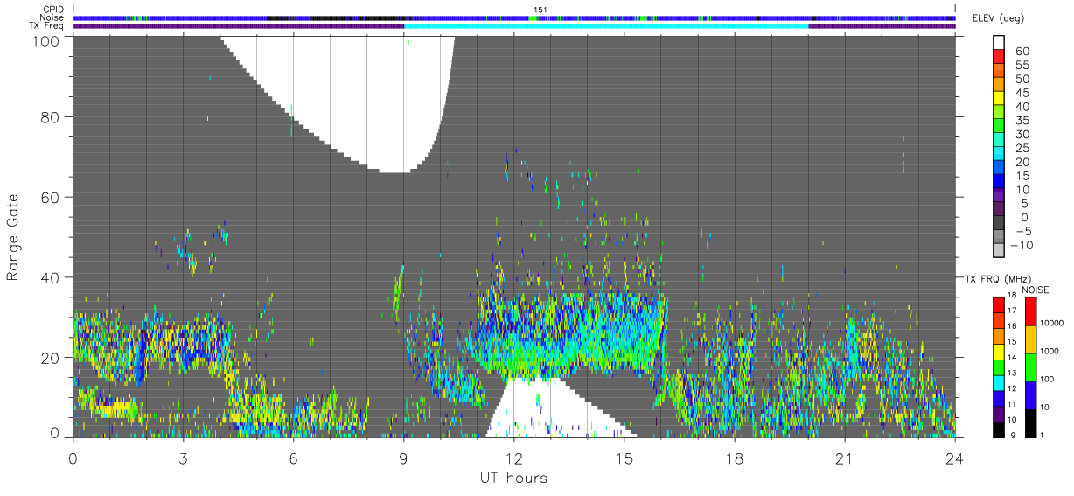Click the 40 tick label on Range Gate axis
The width and height of the screenshot is (1074, 496).
(52, 277)
